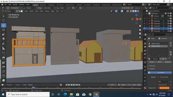Switch perspective/orthographic grid icon
173x97 pixels.
pos(140,37)
